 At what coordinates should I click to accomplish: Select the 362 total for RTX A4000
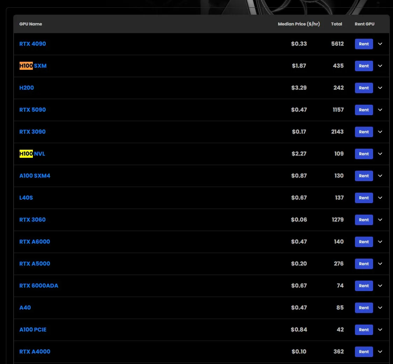339,351
